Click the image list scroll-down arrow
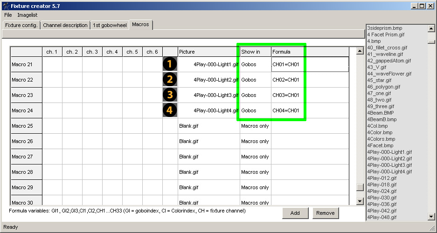 click(431, 217)
